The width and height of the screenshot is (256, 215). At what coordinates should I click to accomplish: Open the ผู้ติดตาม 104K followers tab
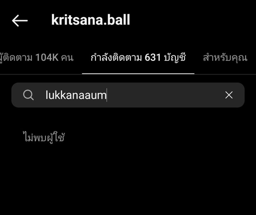36,58
